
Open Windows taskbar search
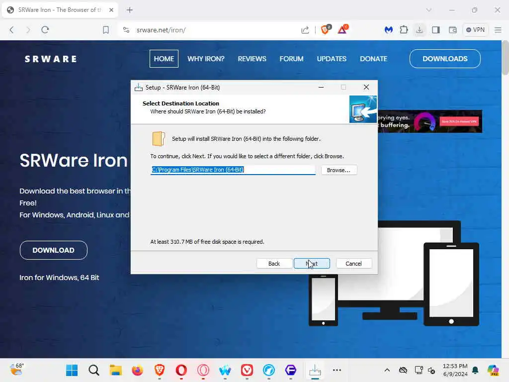[94, 370]
